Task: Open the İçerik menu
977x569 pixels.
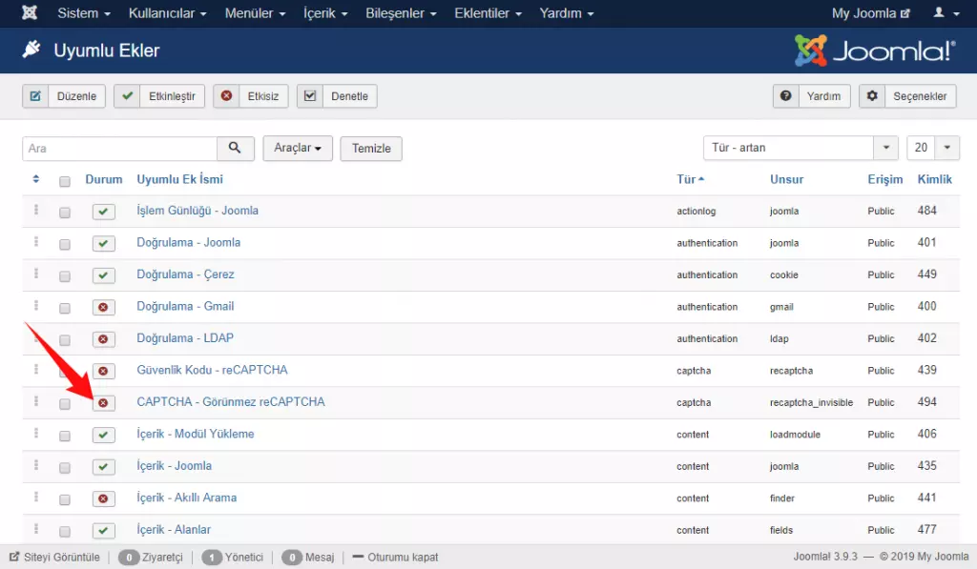Action: point(325,13)
